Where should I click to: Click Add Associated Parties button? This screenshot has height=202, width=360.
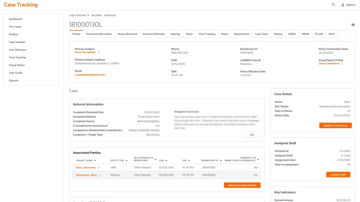pos(242,185)
